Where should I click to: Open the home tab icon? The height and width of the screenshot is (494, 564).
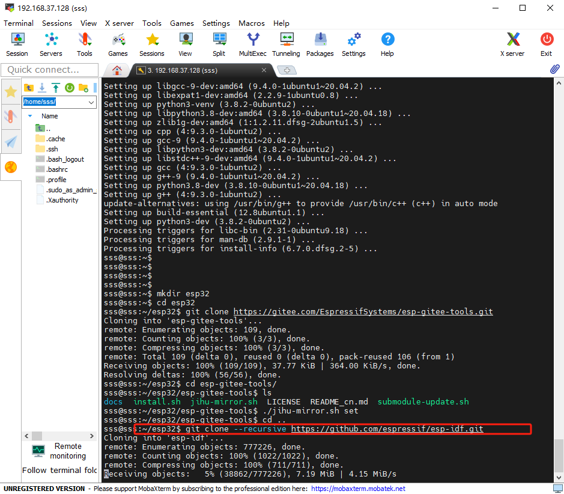[117, 70]
